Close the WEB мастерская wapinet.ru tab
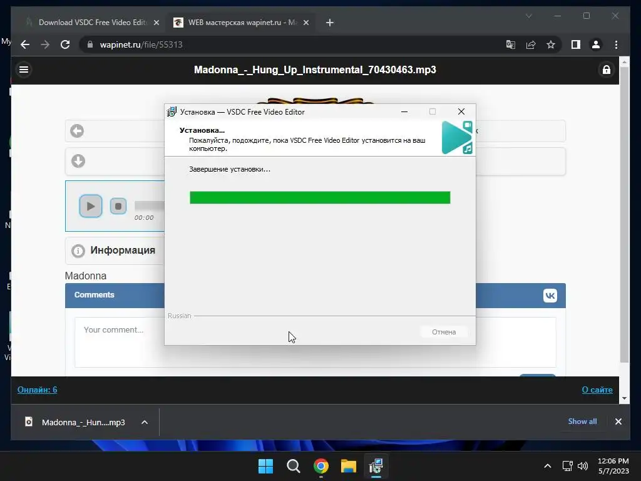The height and width of the screenshot is (481, 641). pos(305,23)
